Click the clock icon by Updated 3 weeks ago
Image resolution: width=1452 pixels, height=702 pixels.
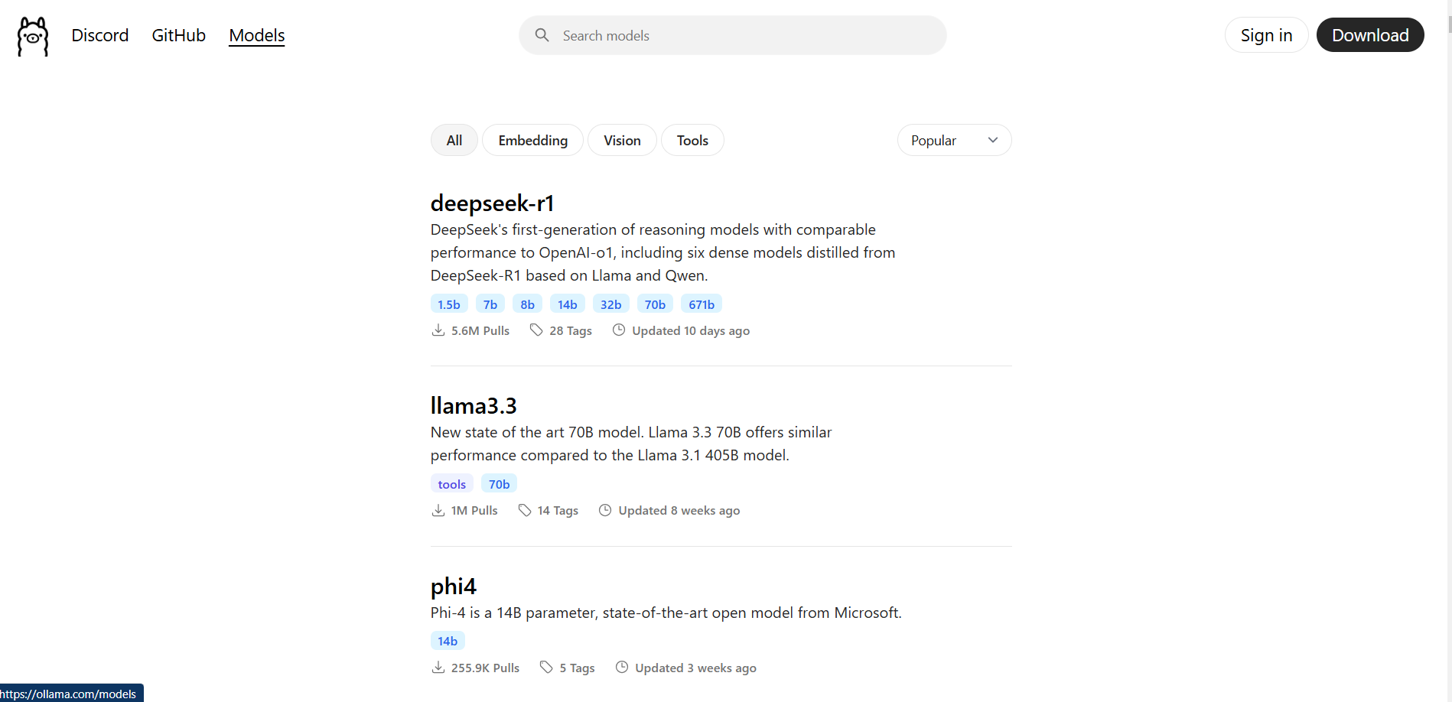tap(622, 667)
